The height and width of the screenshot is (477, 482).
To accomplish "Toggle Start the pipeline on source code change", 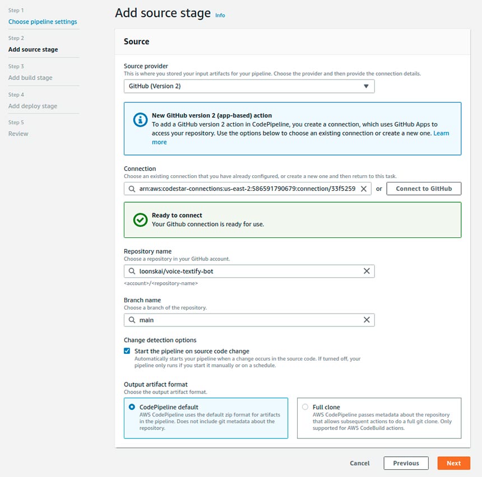I will 127,351.
